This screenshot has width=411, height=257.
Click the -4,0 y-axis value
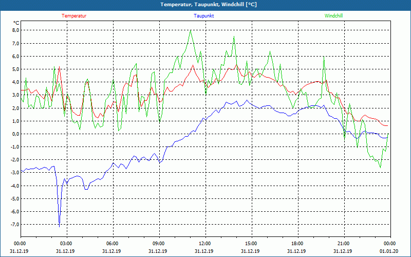[15, 186]
